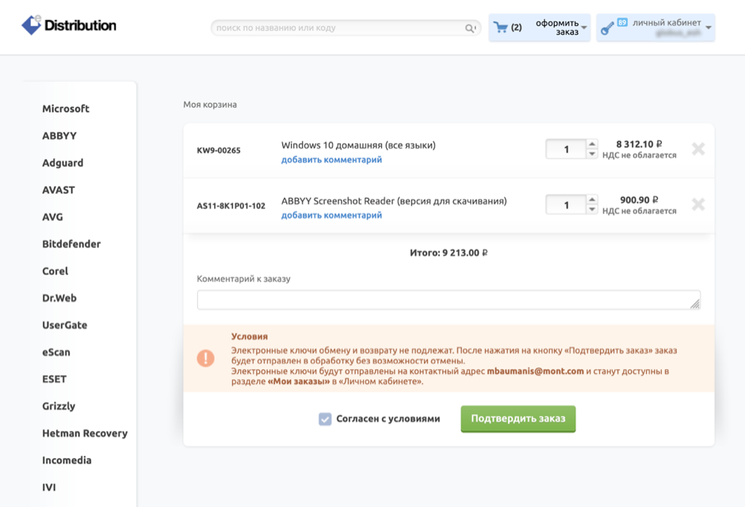Click the ABBYY Screenshot Reader quantity field
The width and height of the screenshot is (745, 507).
(x=566, y=204)
